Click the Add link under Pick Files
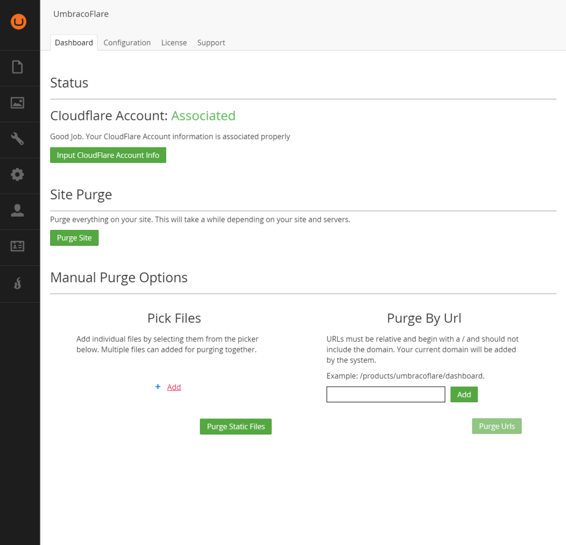 point(174,387)
